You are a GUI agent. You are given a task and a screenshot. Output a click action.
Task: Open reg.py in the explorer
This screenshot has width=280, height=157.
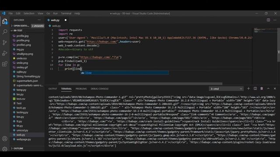coord(20,49)
